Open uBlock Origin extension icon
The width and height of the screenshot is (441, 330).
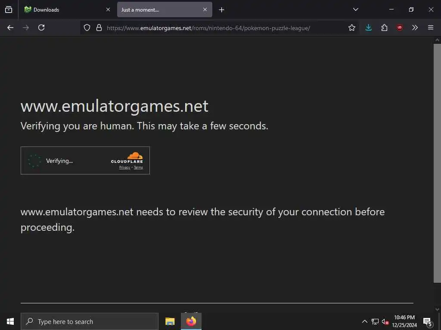[x=400, y=27]
